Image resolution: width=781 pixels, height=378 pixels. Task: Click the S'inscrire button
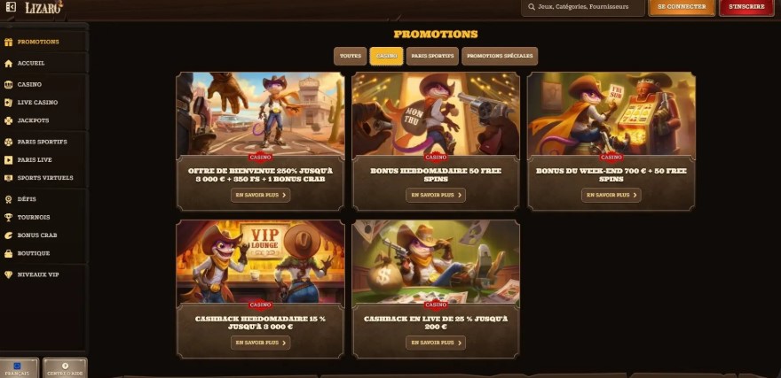[x=746, y=7]
